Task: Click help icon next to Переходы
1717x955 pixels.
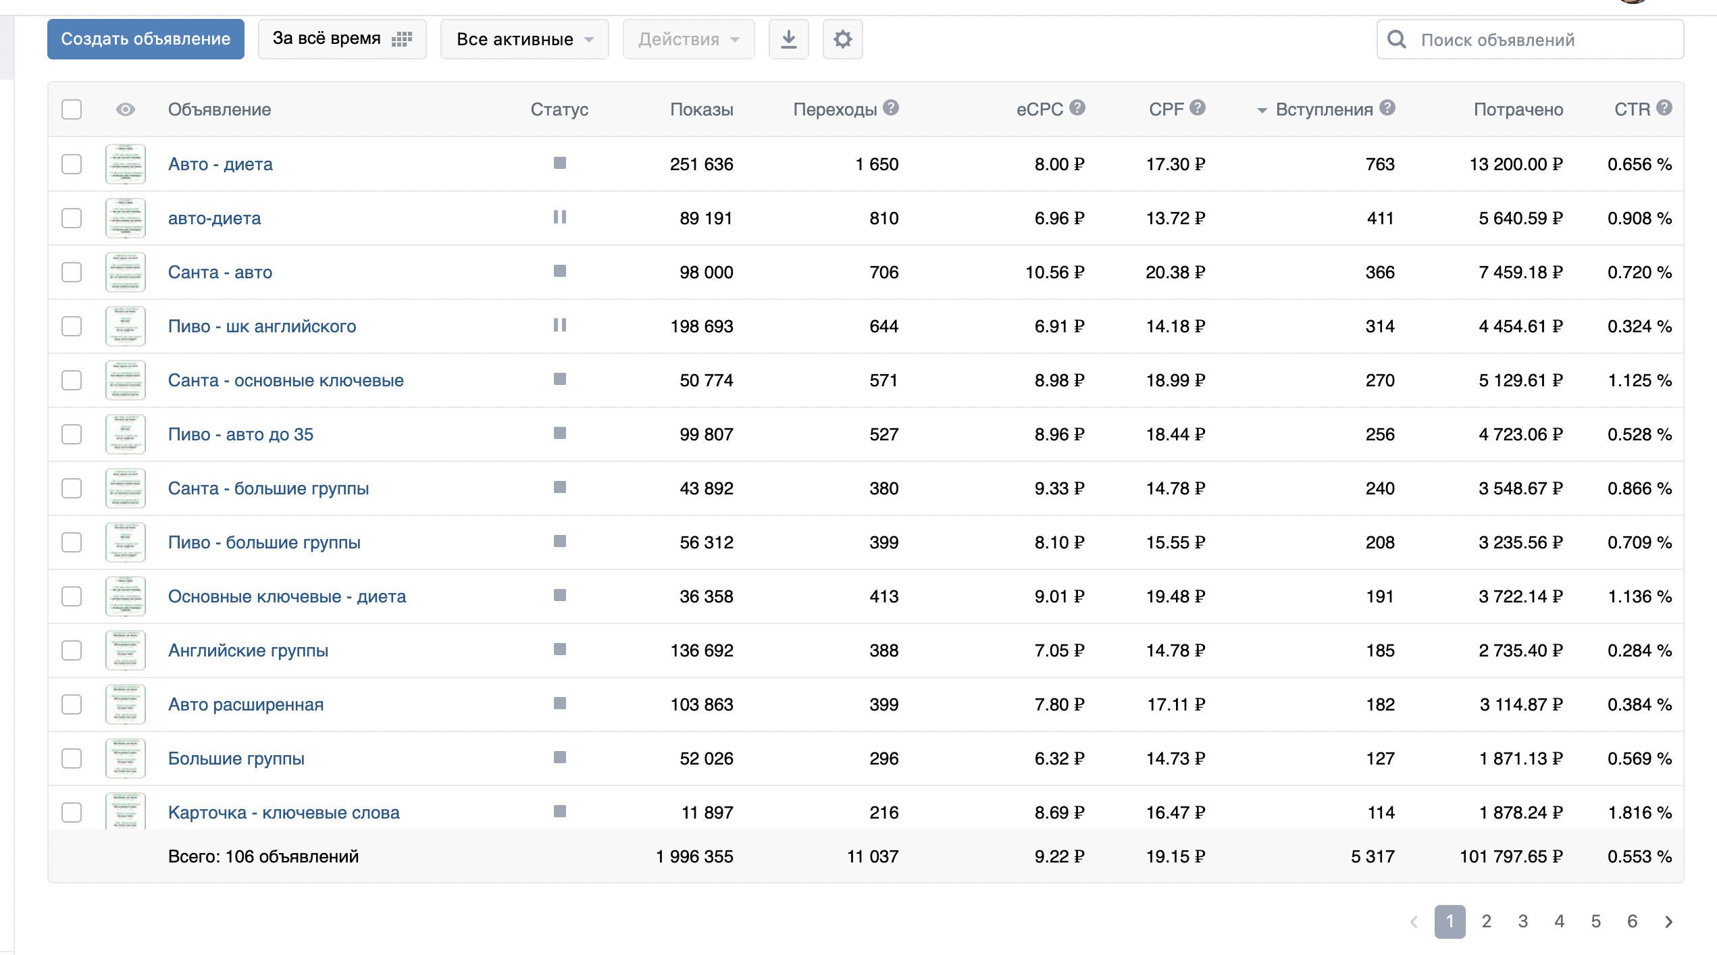Action: coord(891,108)
